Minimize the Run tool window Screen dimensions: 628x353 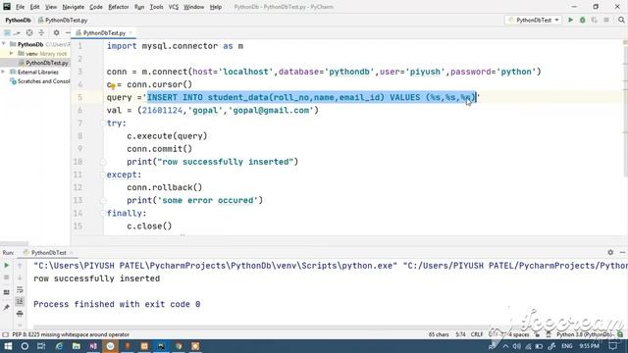click(x=622, y=252)
